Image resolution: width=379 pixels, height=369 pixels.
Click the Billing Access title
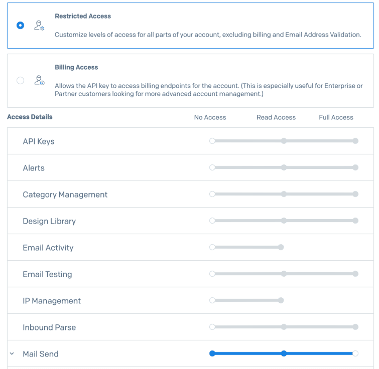[x=76, y=67]
